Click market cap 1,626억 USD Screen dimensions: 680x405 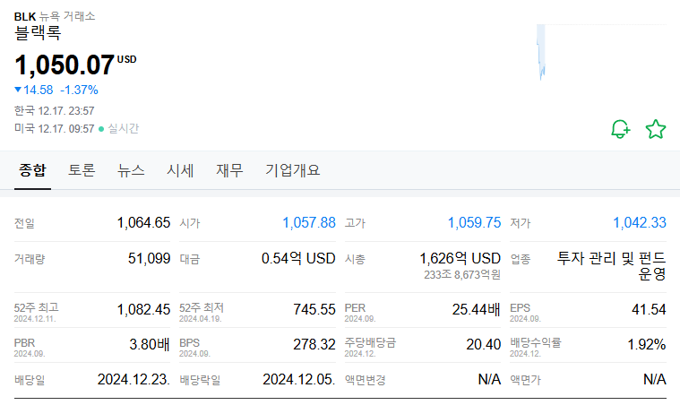[461, 258]
